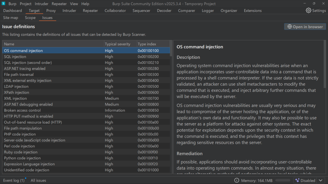Select the SQL injection row
Screen dimensions: 328x184
pyautogui.click(x=86, y=57)
